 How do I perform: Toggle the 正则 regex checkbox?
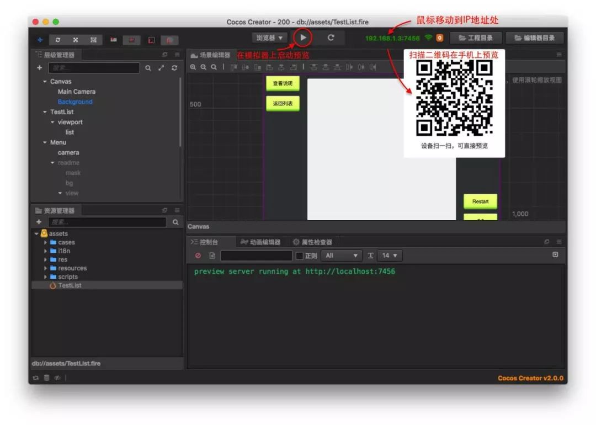[300, 256]
